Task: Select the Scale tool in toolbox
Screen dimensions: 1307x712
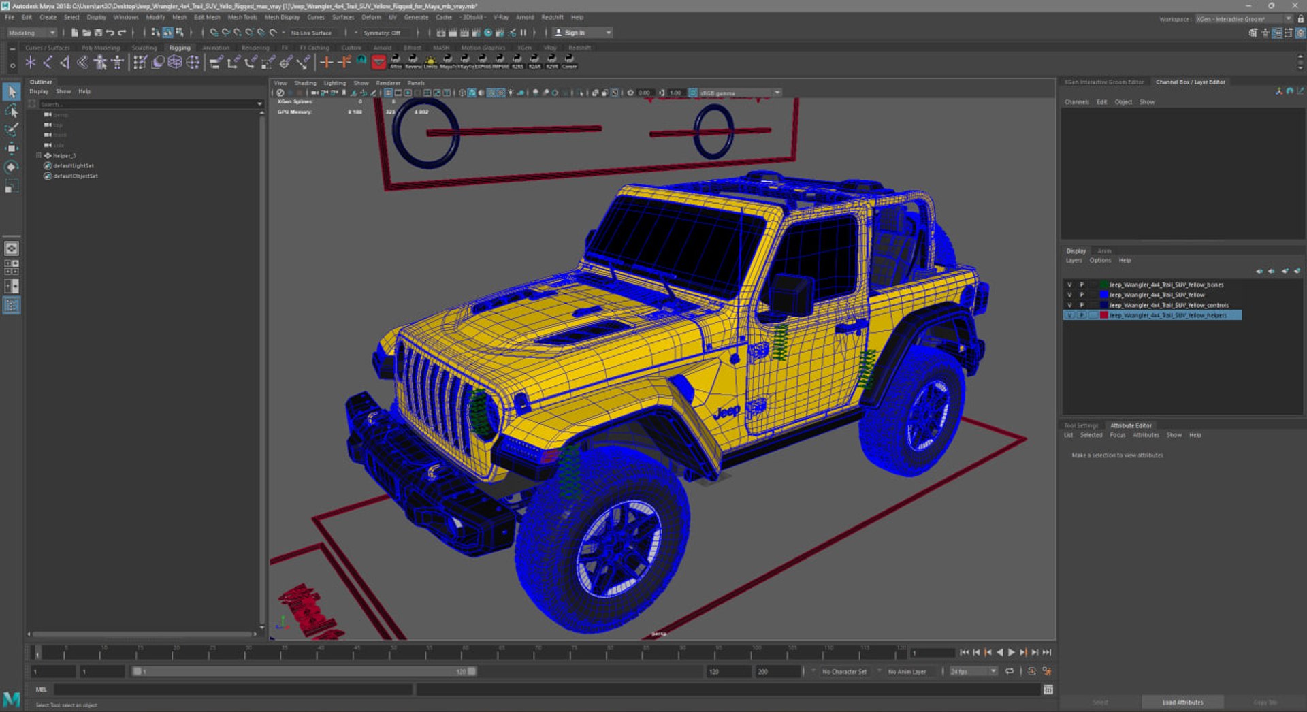Action: coord(12,187)
